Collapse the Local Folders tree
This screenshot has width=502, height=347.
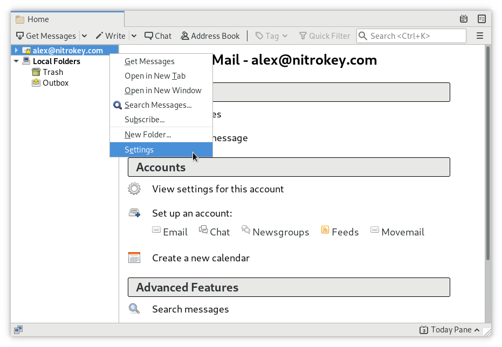[x=16, y=61]
